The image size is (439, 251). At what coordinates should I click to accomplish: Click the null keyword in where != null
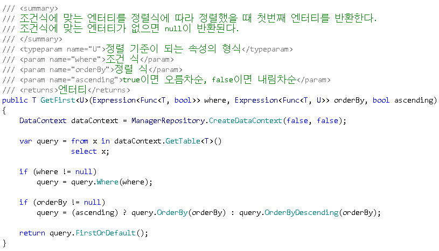83,172
